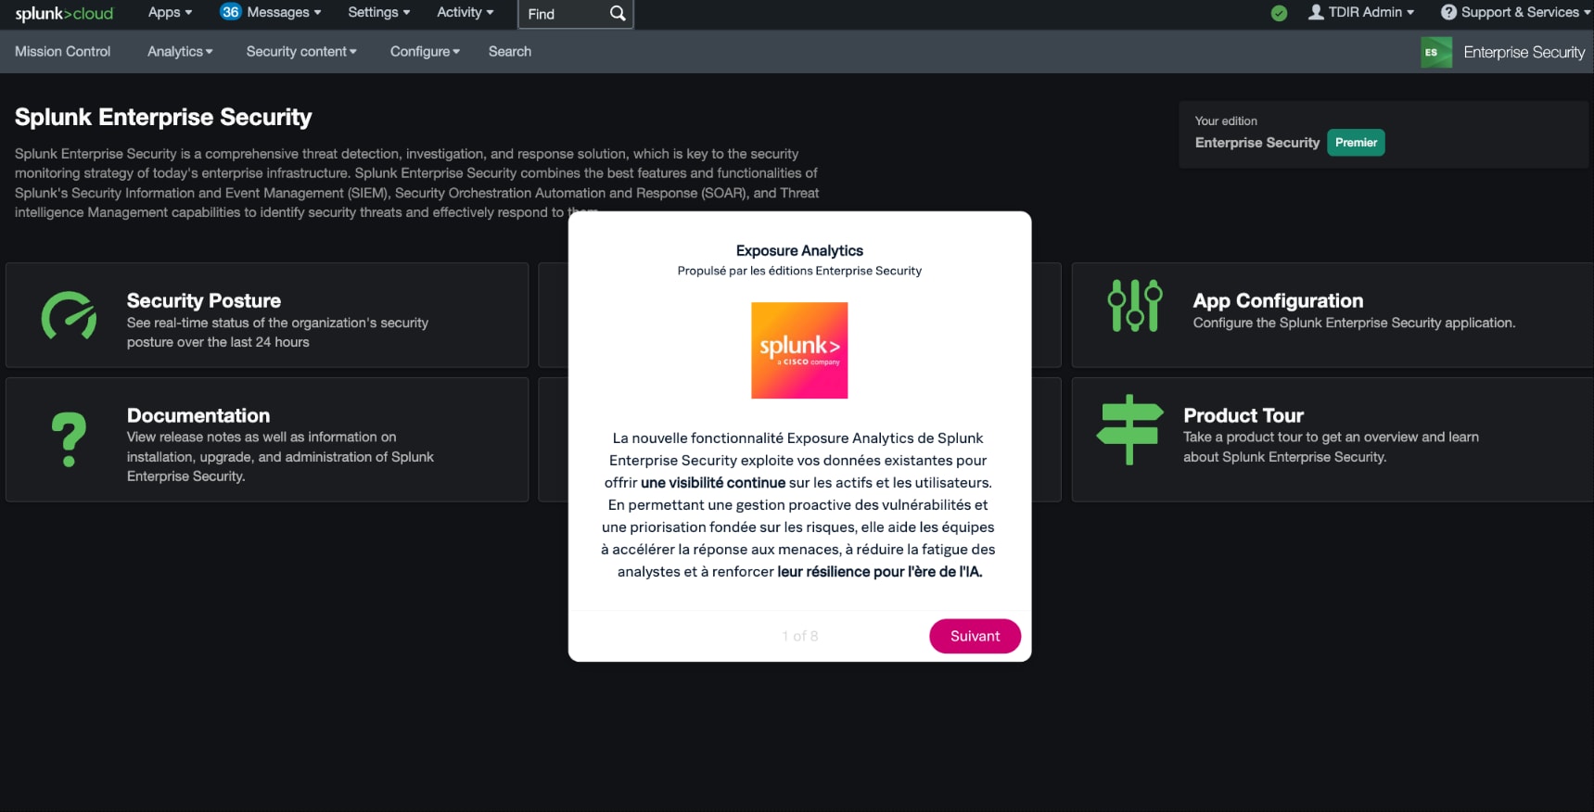Click the Splunk Cisco logo image in dialog

pos(799,350)
